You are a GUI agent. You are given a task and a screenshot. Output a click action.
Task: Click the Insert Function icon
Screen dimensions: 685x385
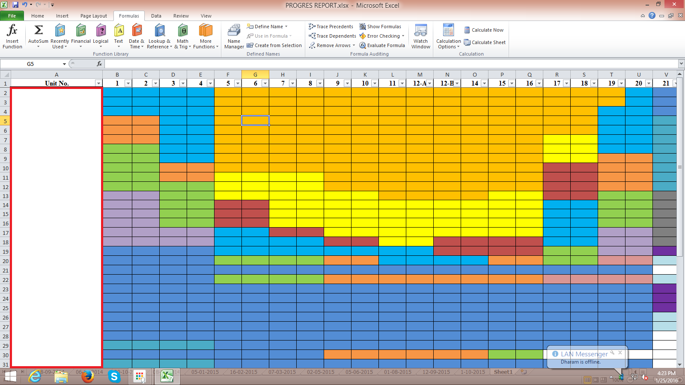(12, 31)
